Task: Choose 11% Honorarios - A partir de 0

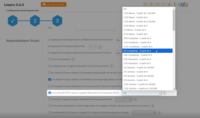Action: 147,63
